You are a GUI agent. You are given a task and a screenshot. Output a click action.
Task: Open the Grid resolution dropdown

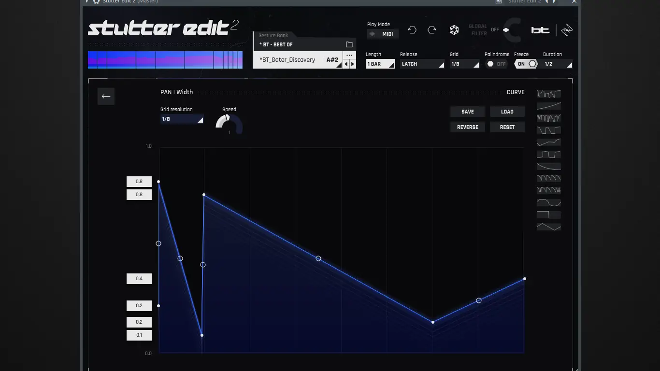pyautogui.click(x=182, y=119)
